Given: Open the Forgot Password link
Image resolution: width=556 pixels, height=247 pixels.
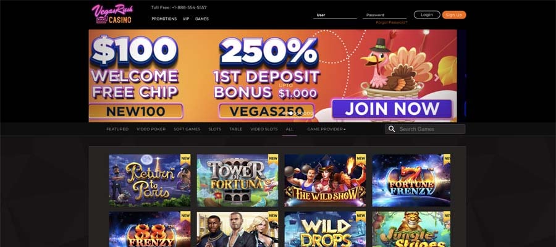Looking at the screenshot, I should (x=392, y=22).
